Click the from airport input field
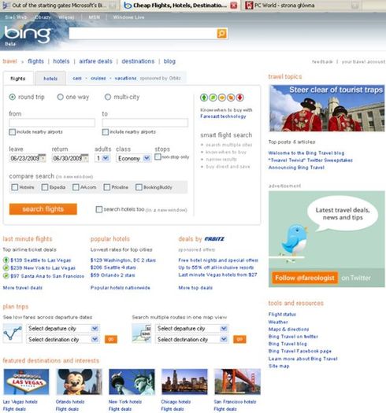The width and height of the screenshot is (386, 413). pyautogui.click(x=52, y=123)
